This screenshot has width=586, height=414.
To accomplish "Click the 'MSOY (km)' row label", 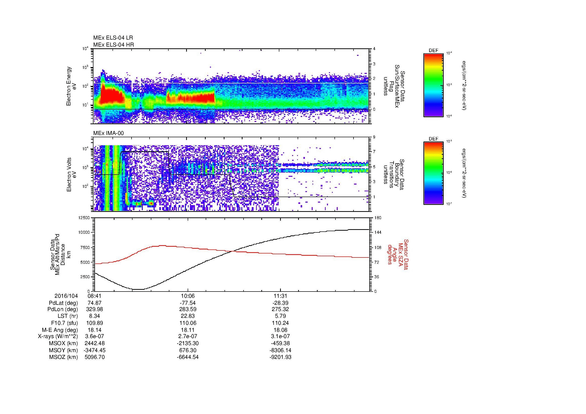I will [64, 350].
